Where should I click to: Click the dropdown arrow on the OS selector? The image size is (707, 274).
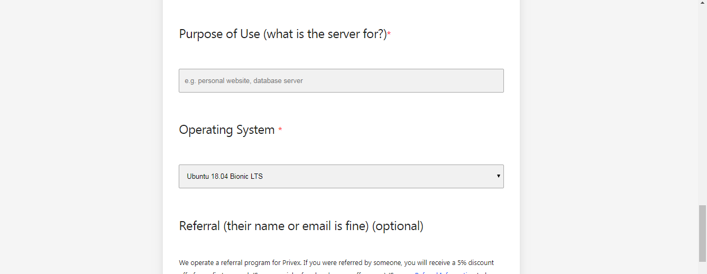[x=498, y=176]
